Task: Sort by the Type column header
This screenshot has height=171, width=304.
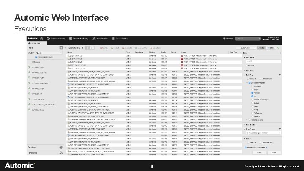Action: click(x=128, y=52)
